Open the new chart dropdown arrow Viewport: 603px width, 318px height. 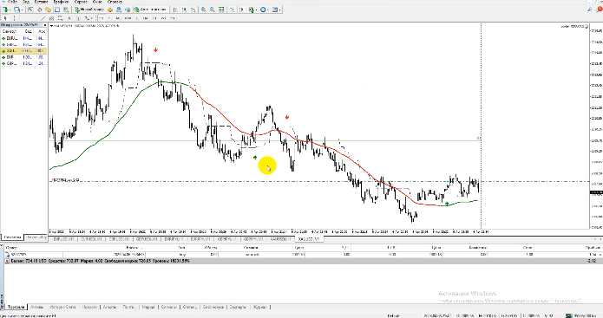11,10
